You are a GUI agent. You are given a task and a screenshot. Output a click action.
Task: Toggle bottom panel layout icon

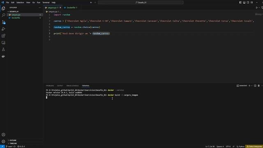click(244, 2)
